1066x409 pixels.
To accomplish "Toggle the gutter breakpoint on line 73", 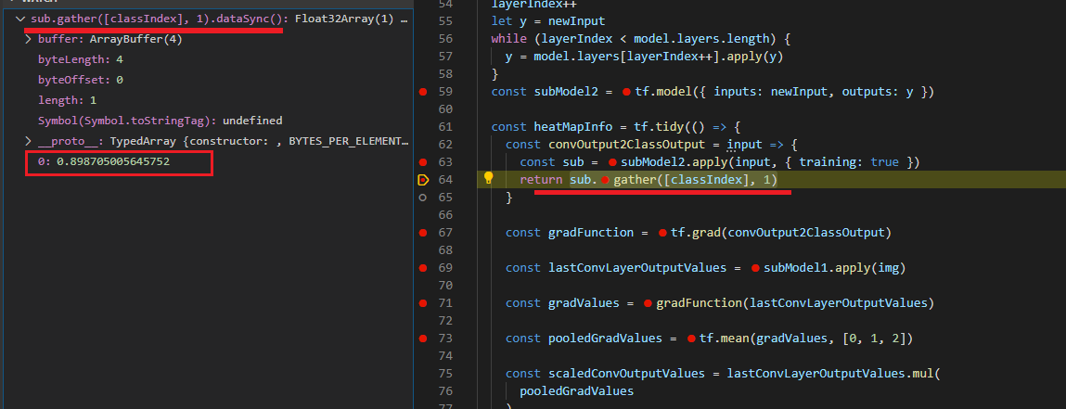I will tap(423, 339).
